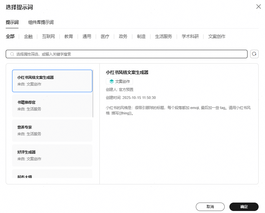Click the refresh icon beside search box
Viewport: 265px width, 213px height.
[x=254, y=54]
